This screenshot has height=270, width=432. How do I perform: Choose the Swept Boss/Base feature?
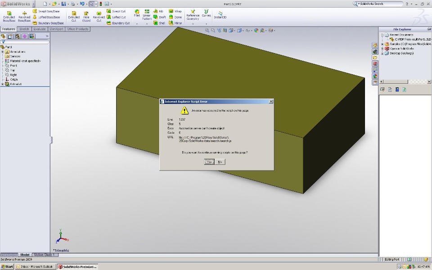(x=46, y=11)
